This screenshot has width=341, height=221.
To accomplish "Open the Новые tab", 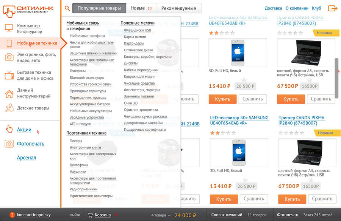I will click(x=141, y=8).
